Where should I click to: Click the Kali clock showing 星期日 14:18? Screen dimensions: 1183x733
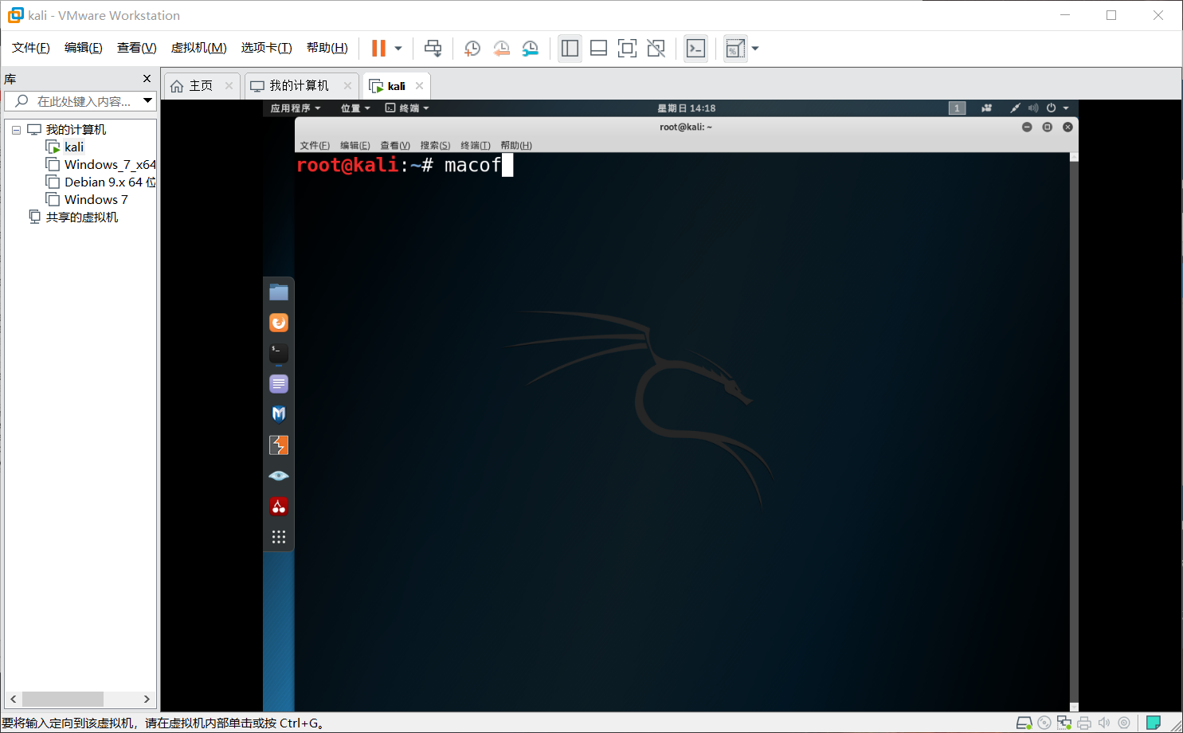pyautogui.click(x=686, y=108)
